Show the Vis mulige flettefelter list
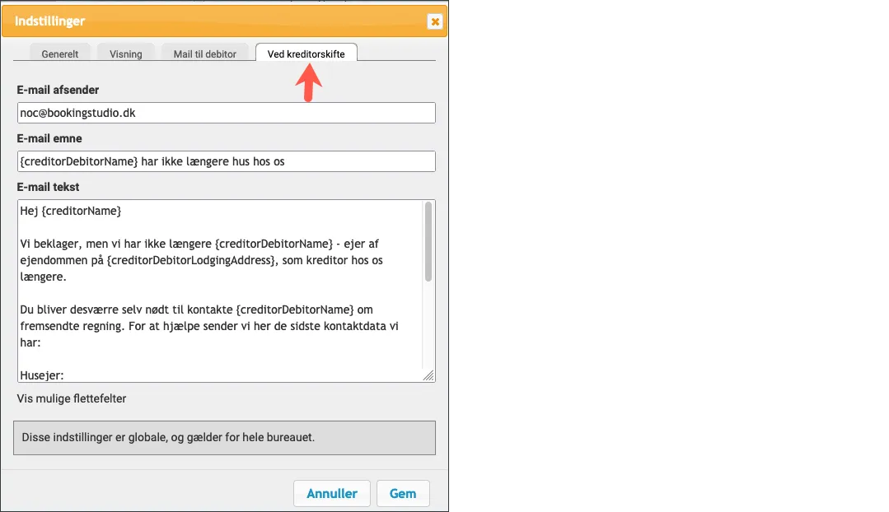Image resolution: width=889 pixels, height=512 pixels. pos(72,399)
